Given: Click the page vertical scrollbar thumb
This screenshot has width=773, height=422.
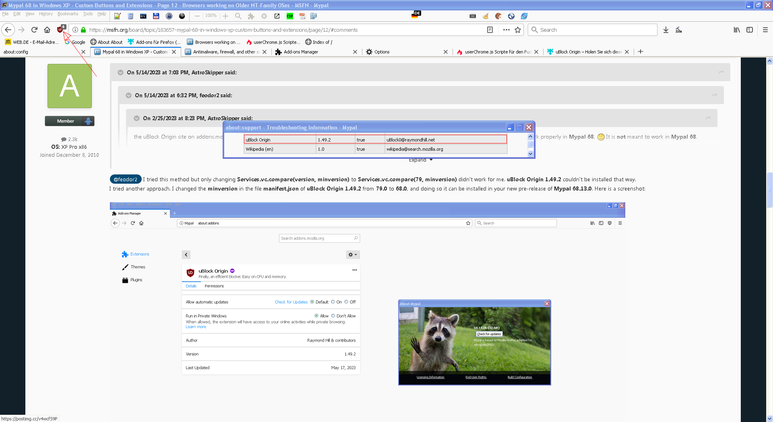Looking at the screenshot, I should click(x=769, y=189).
